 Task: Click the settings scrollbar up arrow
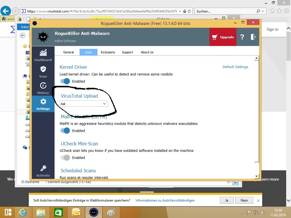click(x=256, y=58)
